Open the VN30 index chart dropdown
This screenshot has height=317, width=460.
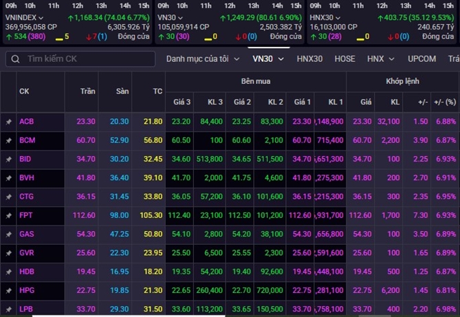tap(180, 18)
